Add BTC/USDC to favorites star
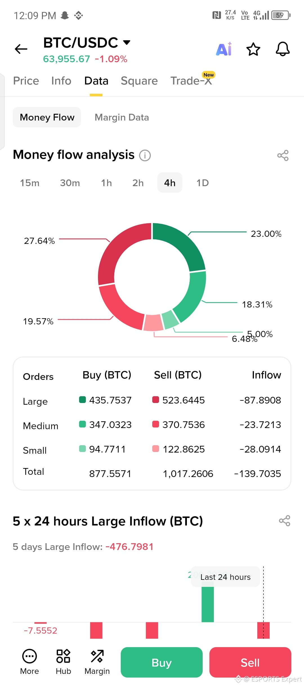304x686 pixels. pyautogui.click(x=253, y=49)
